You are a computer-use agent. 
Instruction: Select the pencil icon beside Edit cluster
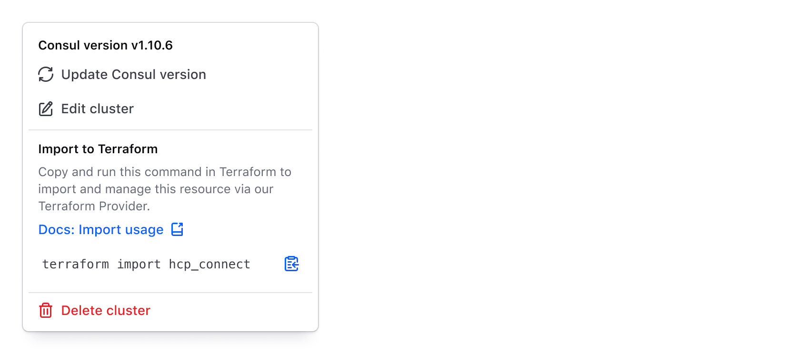click(x=45, y=108)
